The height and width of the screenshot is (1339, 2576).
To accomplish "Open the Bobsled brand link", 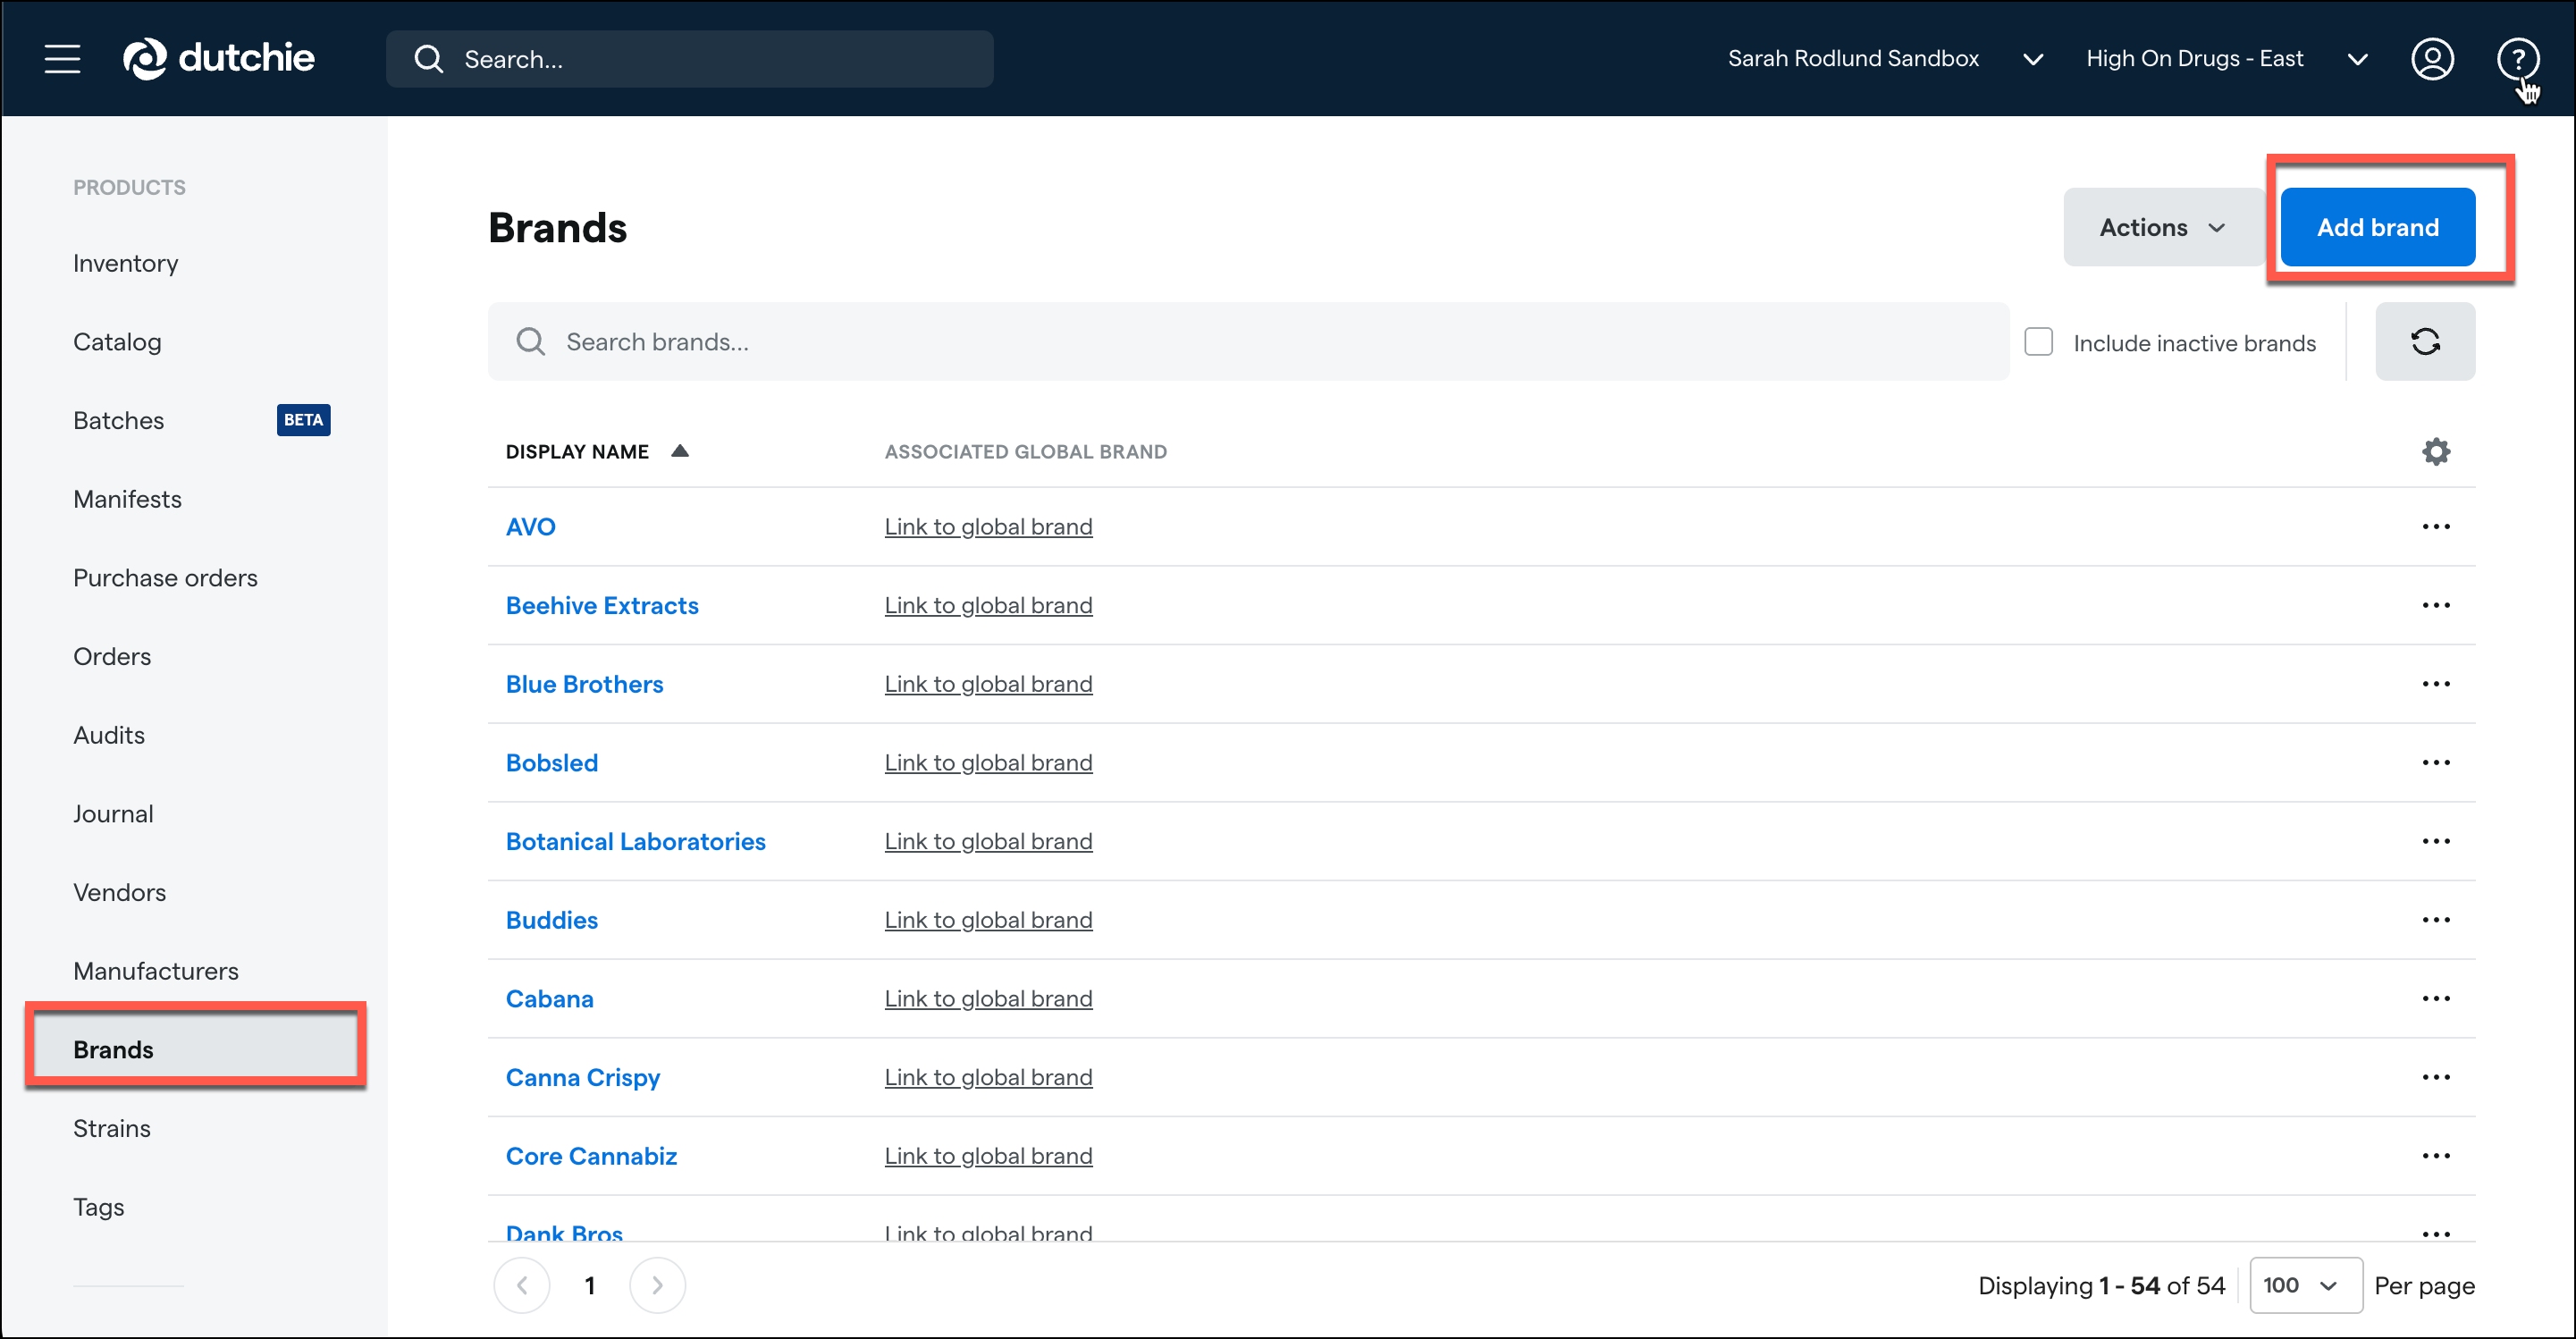I will point(552,763).
